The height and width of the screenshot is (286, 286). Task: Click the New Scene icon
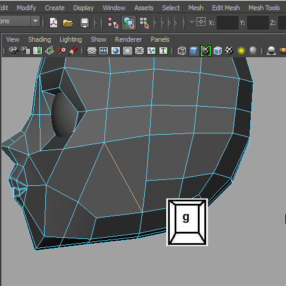54,23
